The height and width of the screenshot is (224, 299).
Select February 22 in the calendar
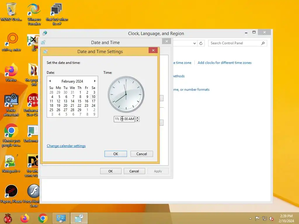pos(79,106)
